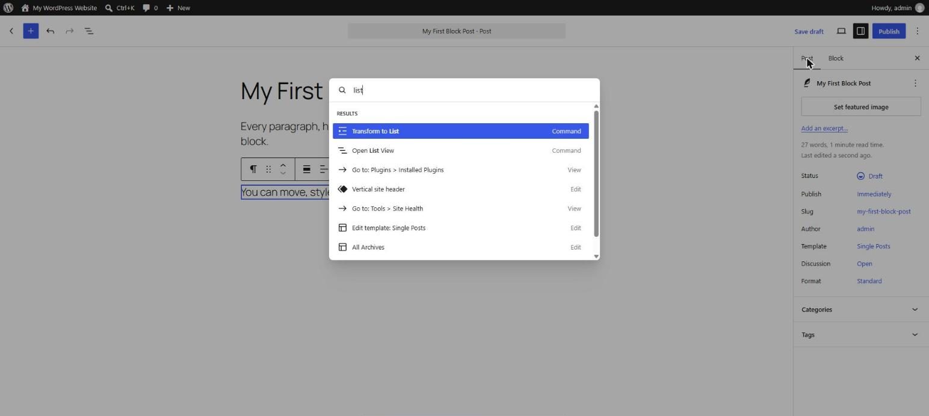Toggle the settings sidebar panel button
The height and width of the screenshot is (416, 929).
click(860, 31)
